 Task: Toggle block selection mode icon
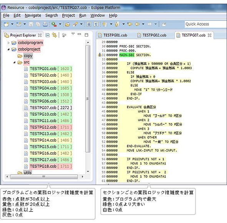click(x=89, y=24)
